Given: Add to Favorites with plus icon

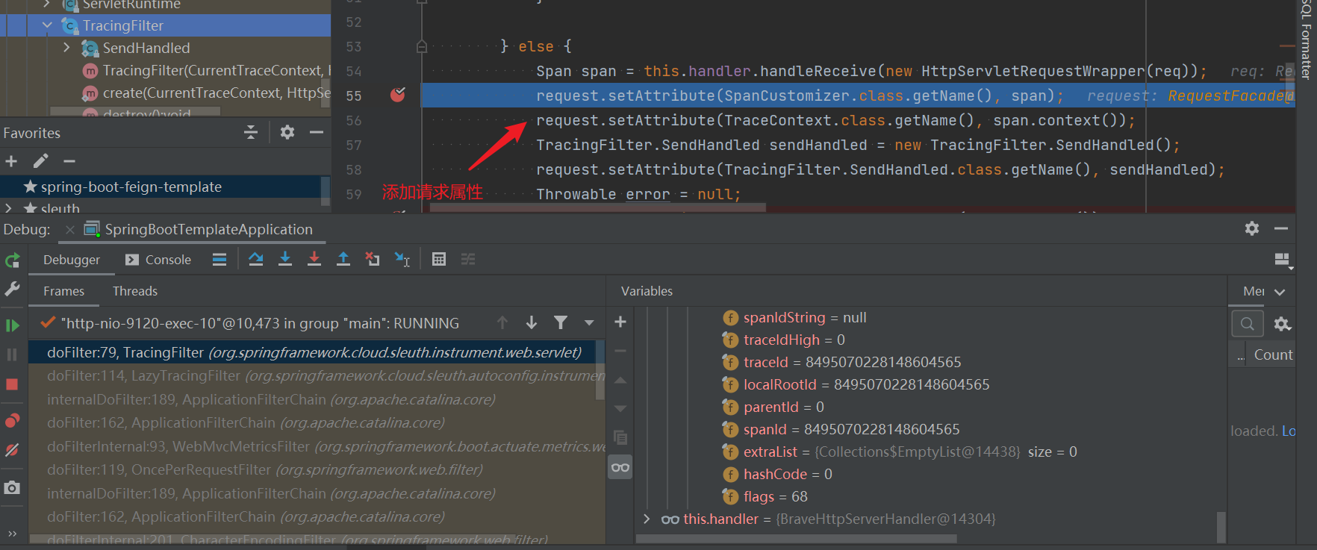Looking at the screenshot, I should [11, 161].
